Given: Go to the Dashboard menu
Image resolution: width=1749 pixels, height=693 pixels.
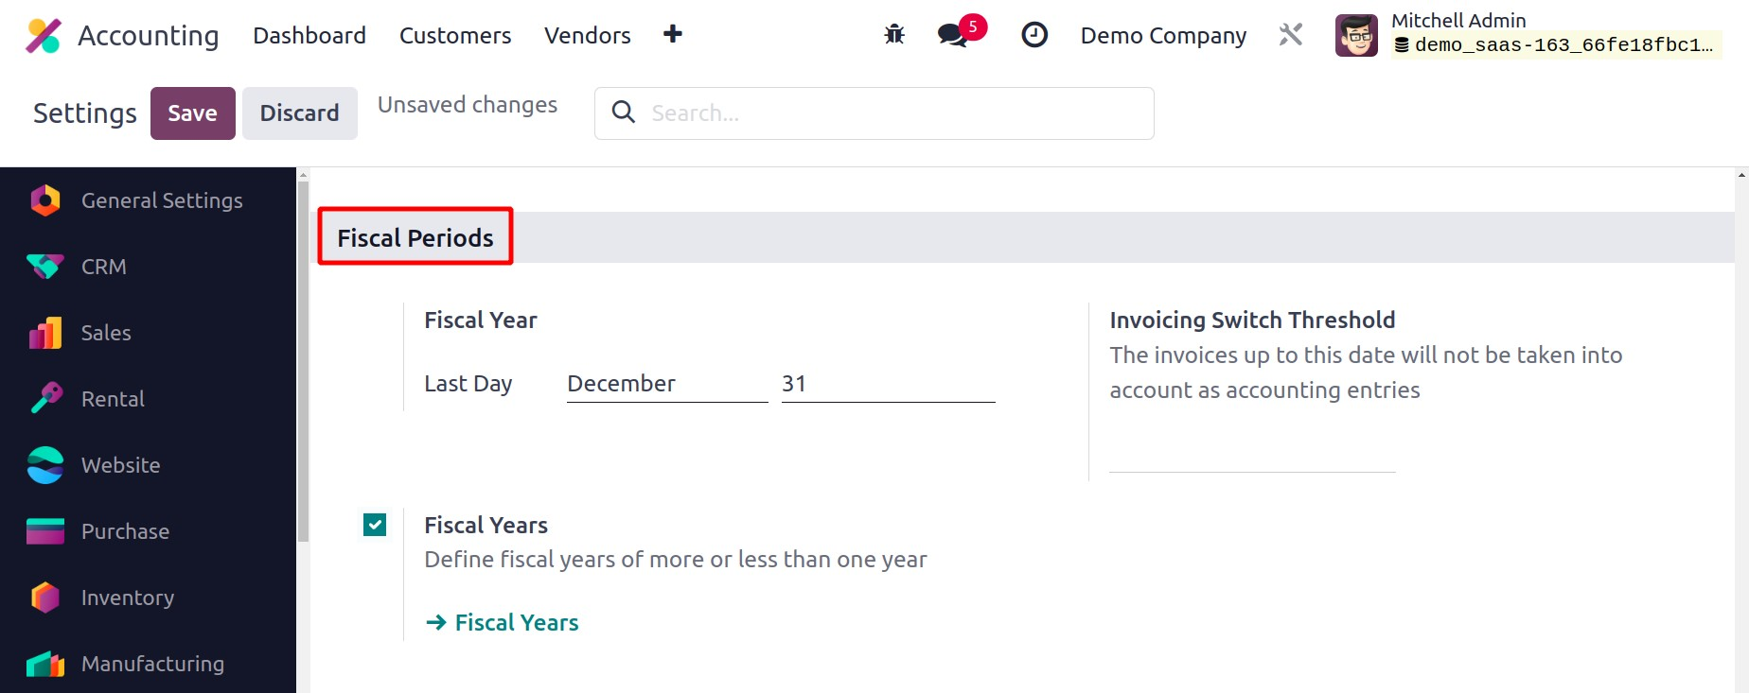Looking at the screenshot, I should click(309, 36).
